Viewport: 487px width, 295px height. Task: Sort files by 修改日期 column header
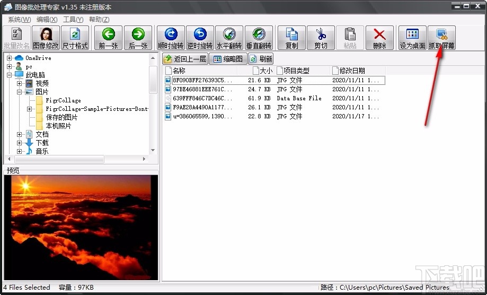click(x=358, y=71)
